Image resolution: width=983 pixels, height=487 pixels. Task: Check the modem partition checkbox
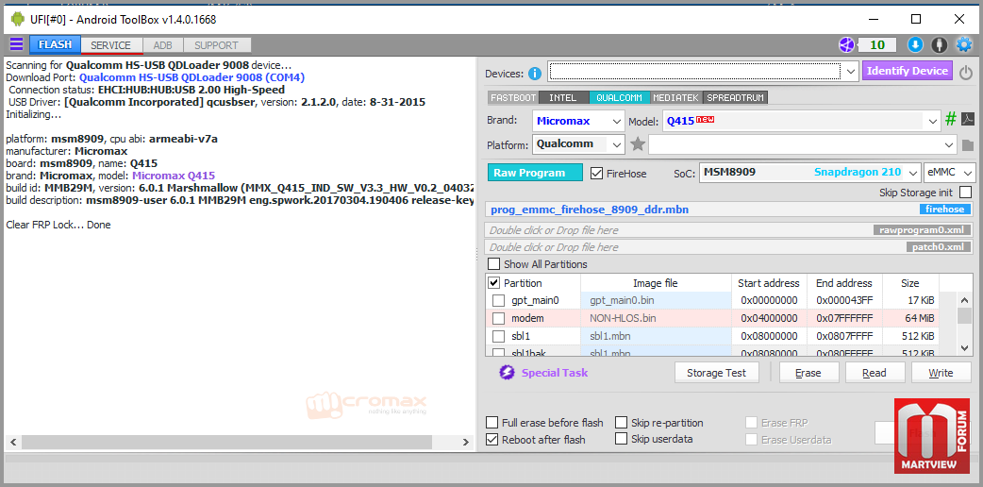pos(498,318)
